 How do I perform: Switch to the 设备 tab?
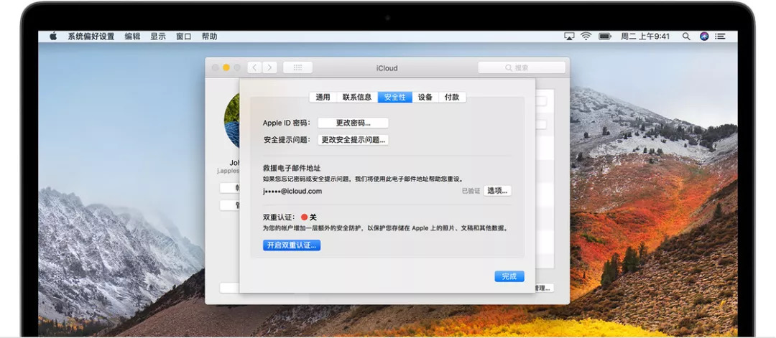pyautogui.click(x=425, y=98)
